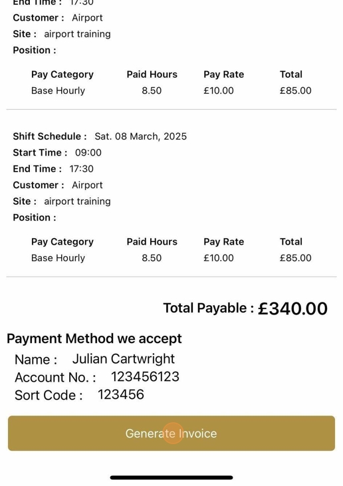Select the 09:00 start time value

88,152
